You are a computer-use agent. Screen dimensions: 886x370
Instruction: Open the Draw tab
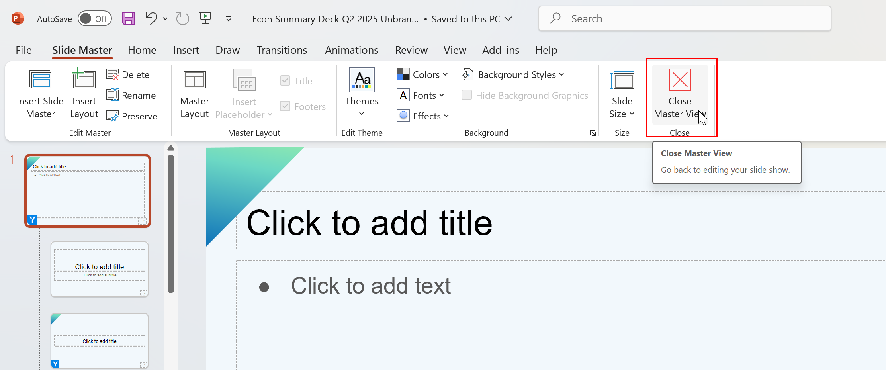point(228,50)
